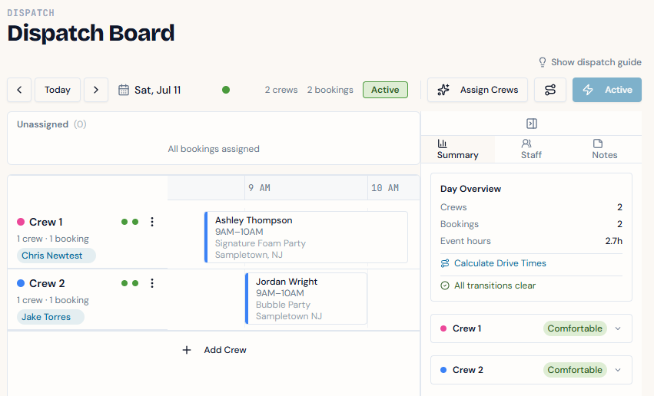The width and height of the screenshot is (654, 396).
Task: Click green status dot beside date
Action: tap(226, 90)
